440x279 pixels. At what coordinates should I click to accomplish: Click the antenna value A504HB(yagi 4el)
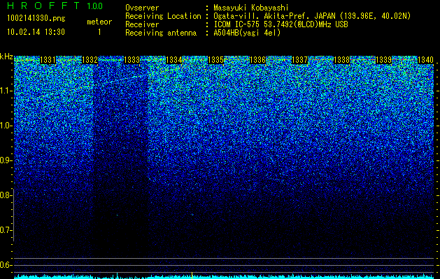(247, 33)
